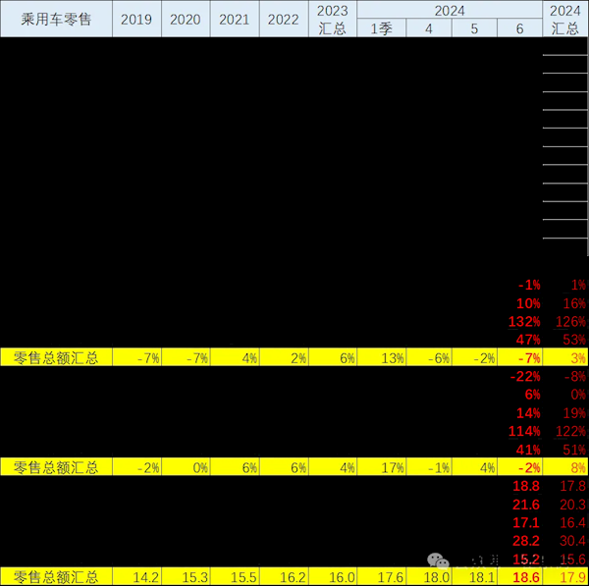Click the 2023 汇总 column header
Screen dimensions: 589x586
(x=333, y=19)
